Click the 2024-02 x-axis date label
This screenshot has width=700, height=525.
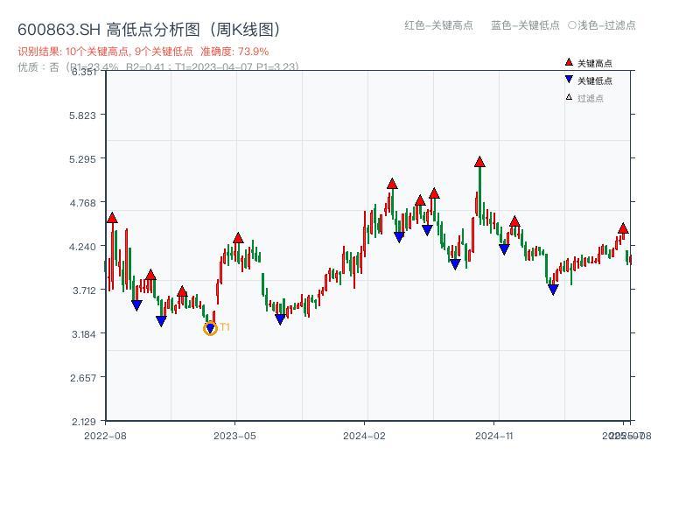[x=364, y=435]
